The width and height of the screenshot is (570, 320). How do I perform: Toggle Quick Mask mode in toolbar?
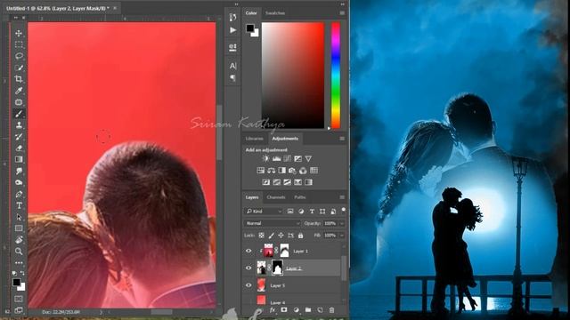(19, 299)
